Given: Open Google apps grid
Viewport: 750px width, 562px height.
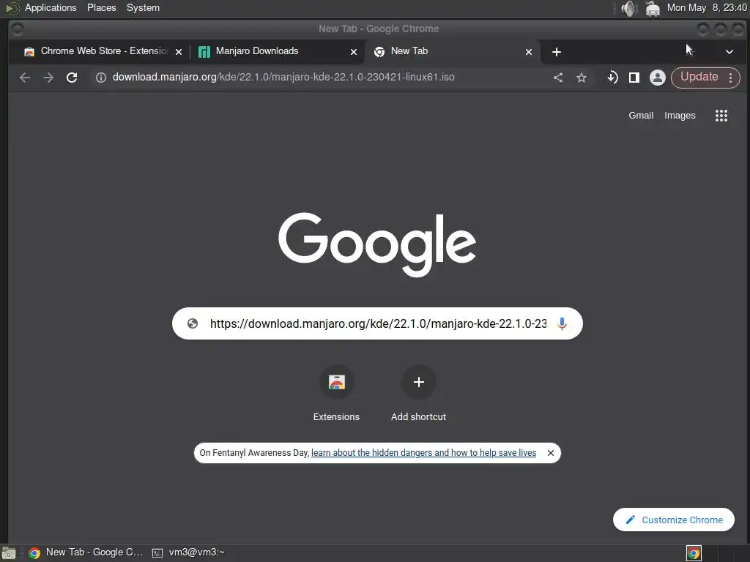Looking at the screenshot, I should click(x=721, y=116).
